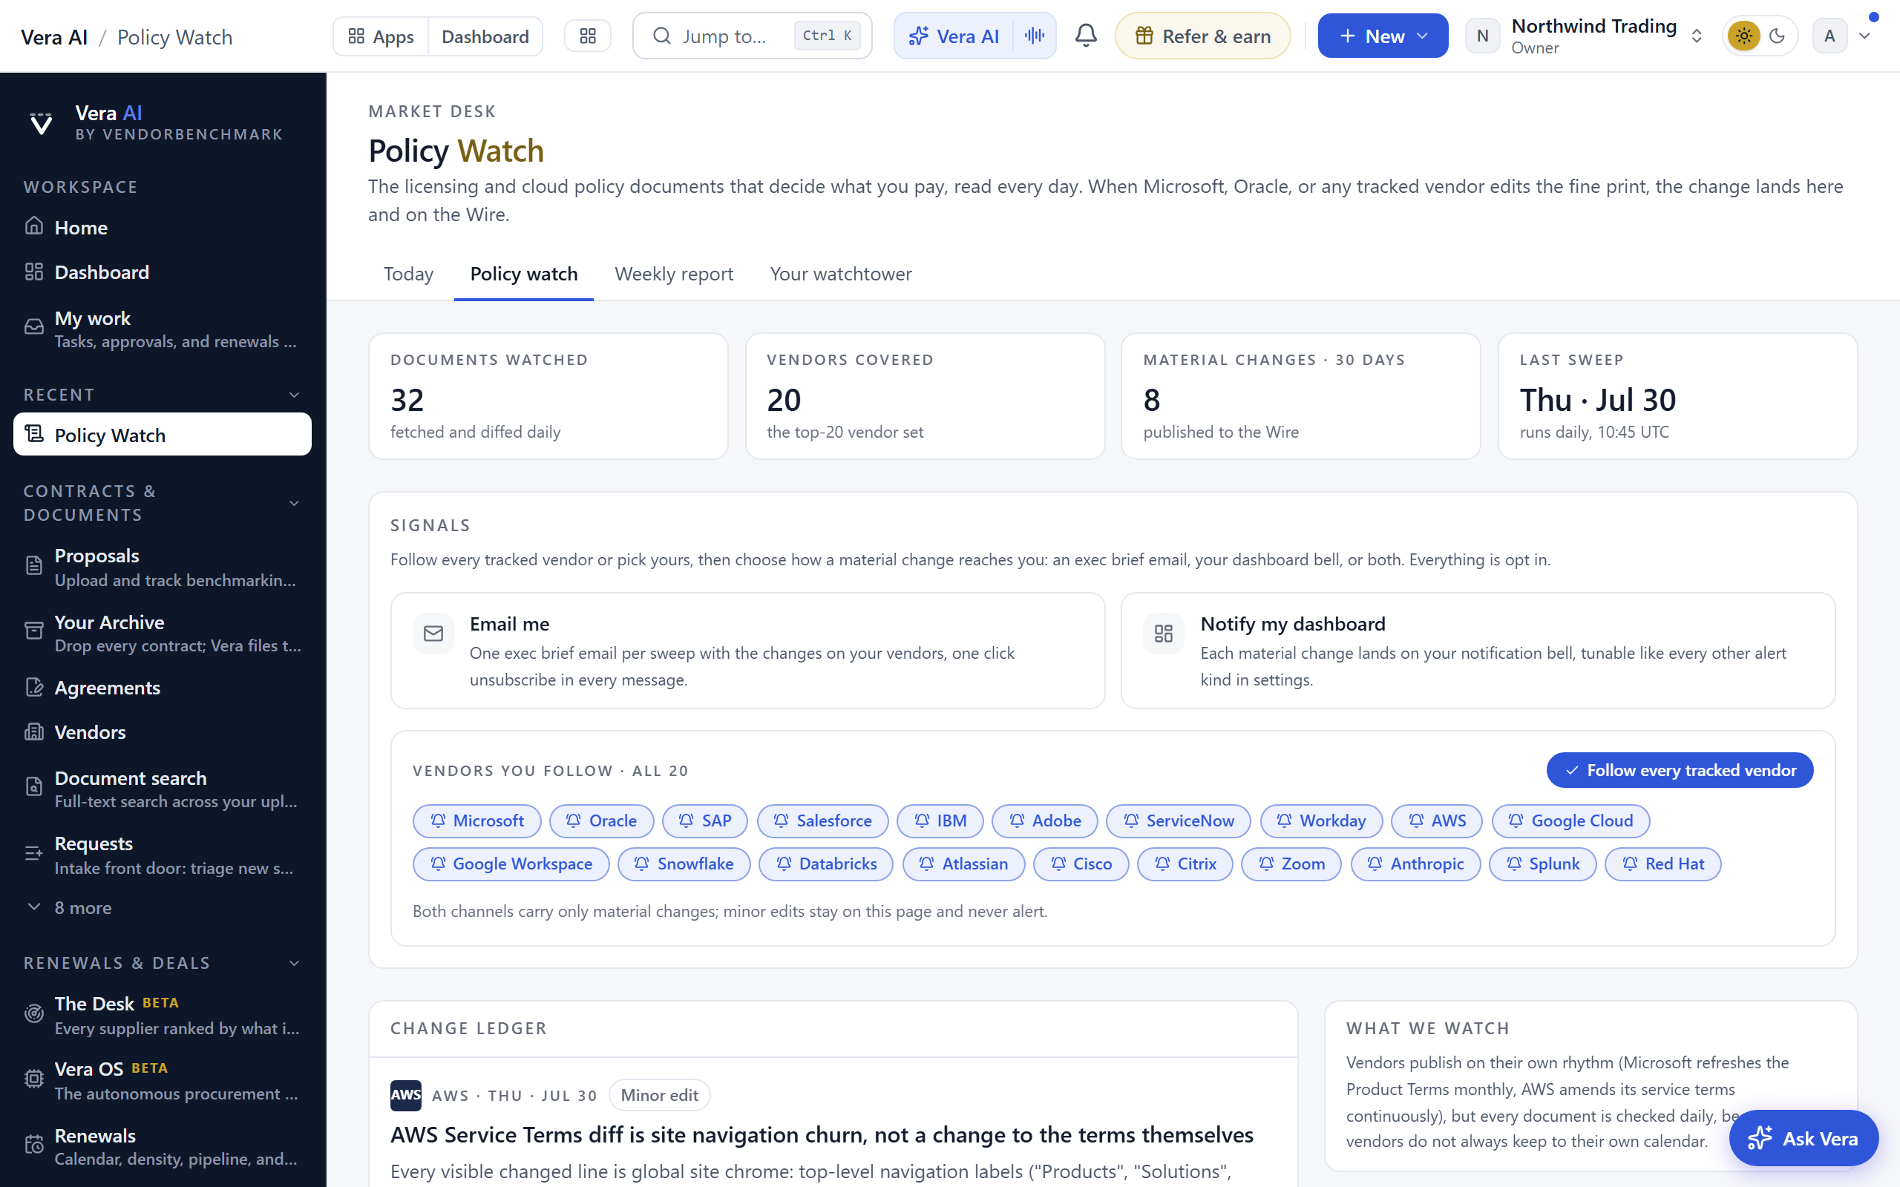This screenshot has width=1900, height=1187.
Task: Click the Minor edit badge
Action: tap(660, 1095)
